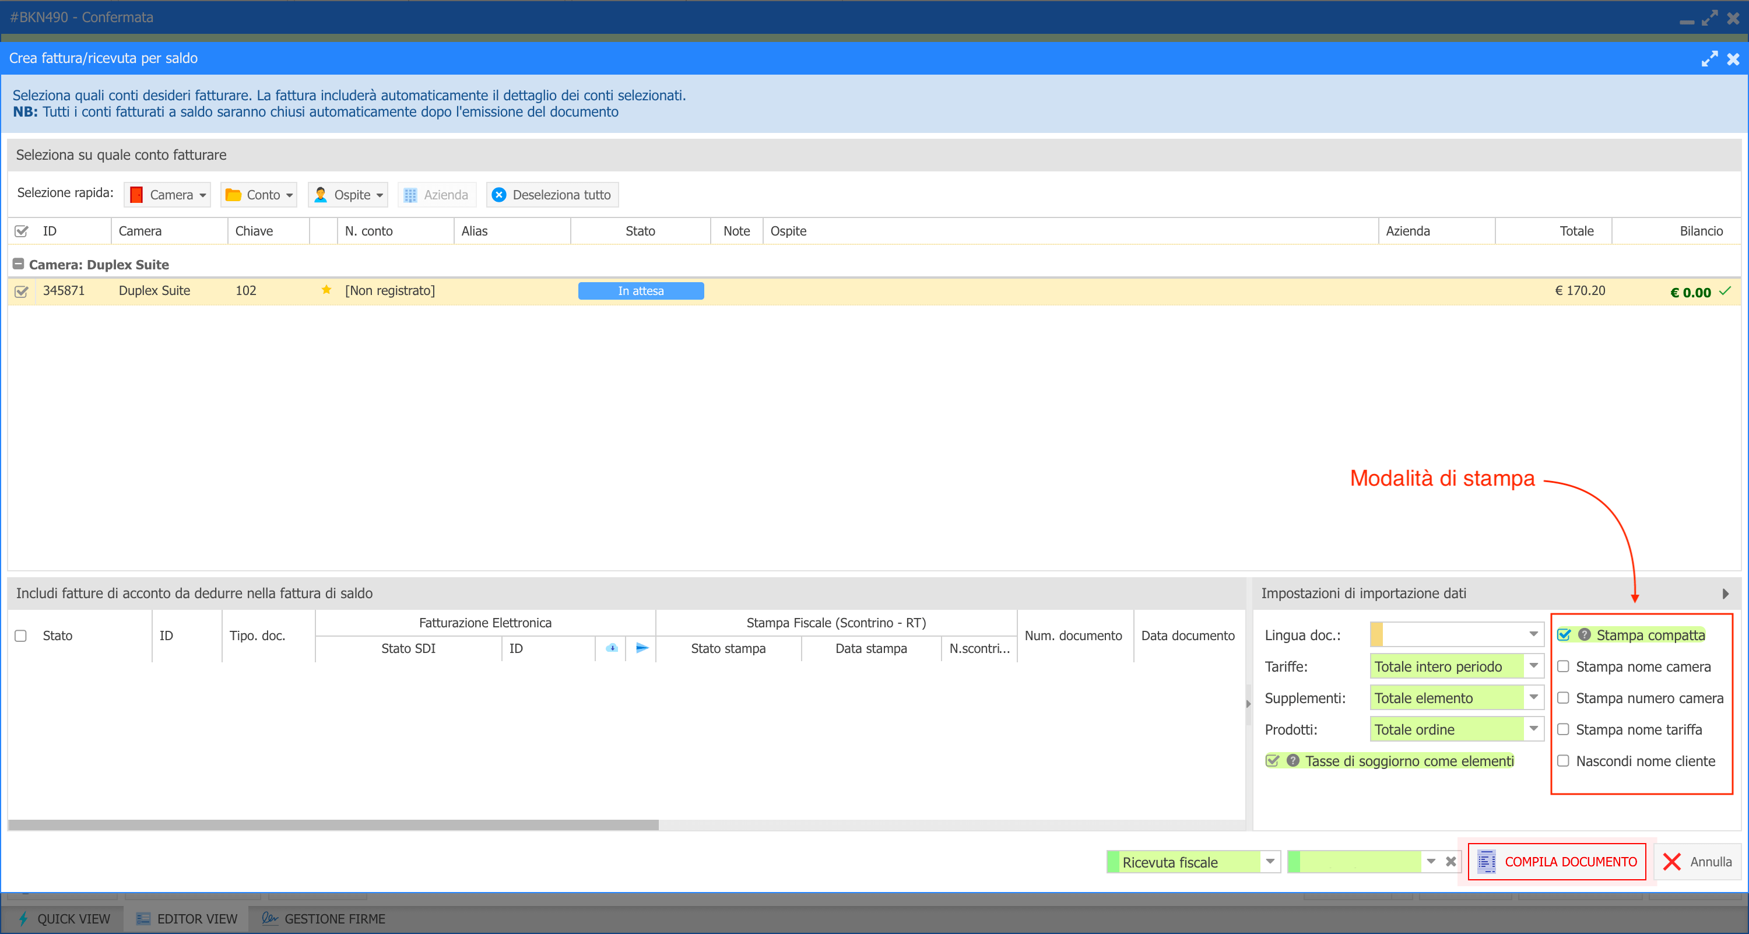Click the Stampa compatta help question icon
Viewport: 1749px width, 934px height.
coord(1584,635)
